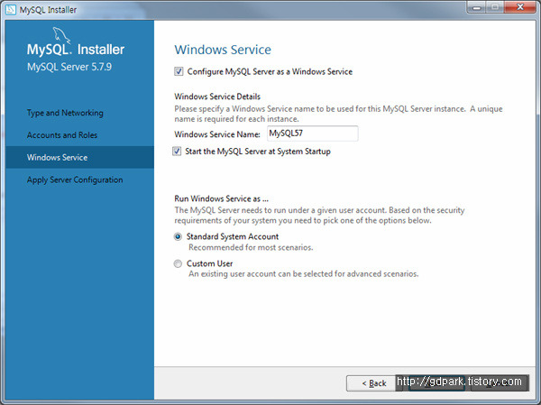Click the 'Run Windows Service as ...' label

[221, 198]
